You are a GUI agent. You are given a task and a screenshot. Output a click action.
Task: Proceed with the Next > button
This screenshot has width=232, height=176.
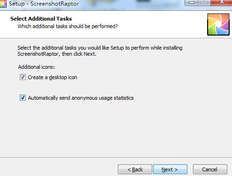click(x=170, y=169)
